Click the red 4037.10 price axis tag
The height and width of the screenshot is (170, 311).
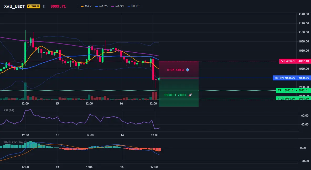coord(303,61)
